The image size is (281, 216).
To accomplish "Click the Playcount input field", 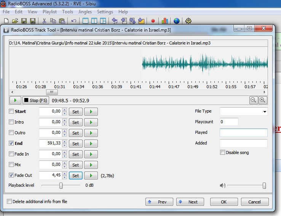I will point(229,122).
